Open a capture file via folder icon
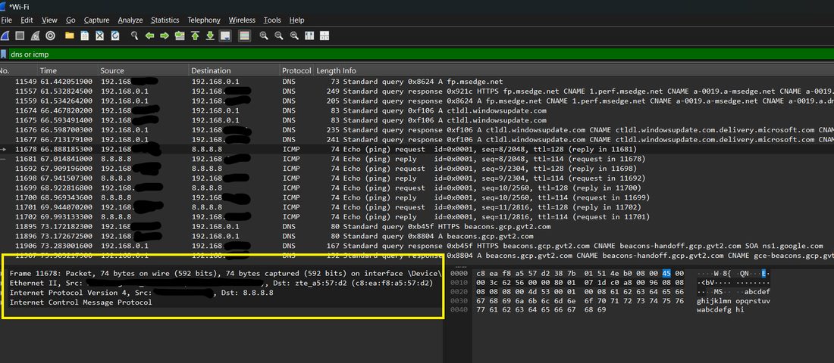 (69, 36)
